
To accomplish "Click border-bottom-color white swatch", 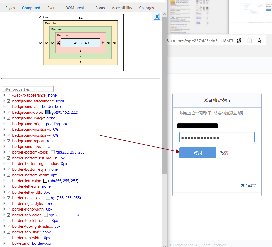I will 53,152.
